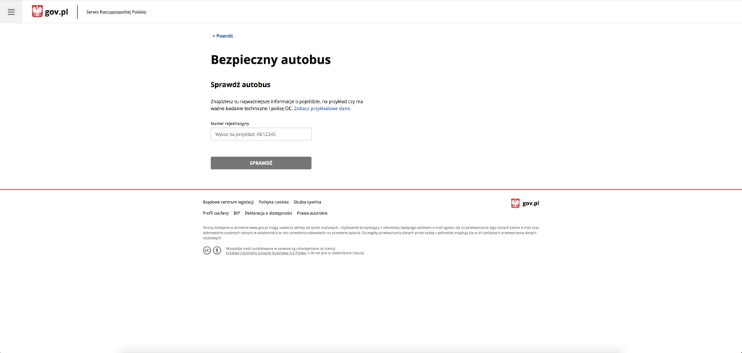This screenshot has width=742, height=353.
Task: Click the Sprawdź autobus subheading
Action: [x=241, y=85]
